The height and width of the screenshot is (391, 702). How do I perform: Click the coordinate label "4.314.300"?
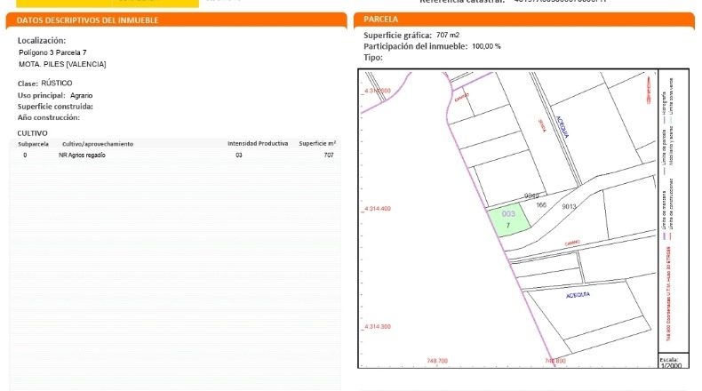378,326
